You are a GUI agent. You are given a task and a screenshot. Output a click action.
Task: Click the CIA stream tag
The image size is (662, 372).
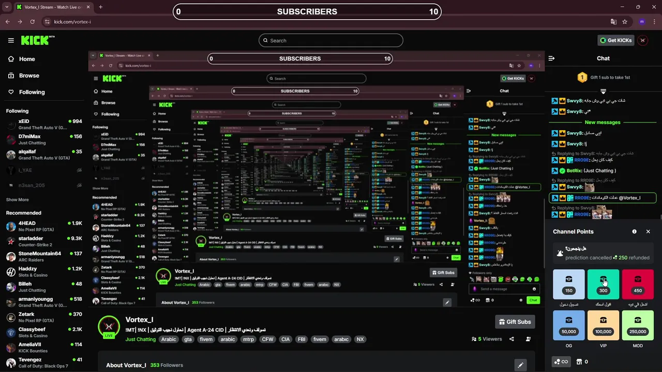(x=285, y=339)
